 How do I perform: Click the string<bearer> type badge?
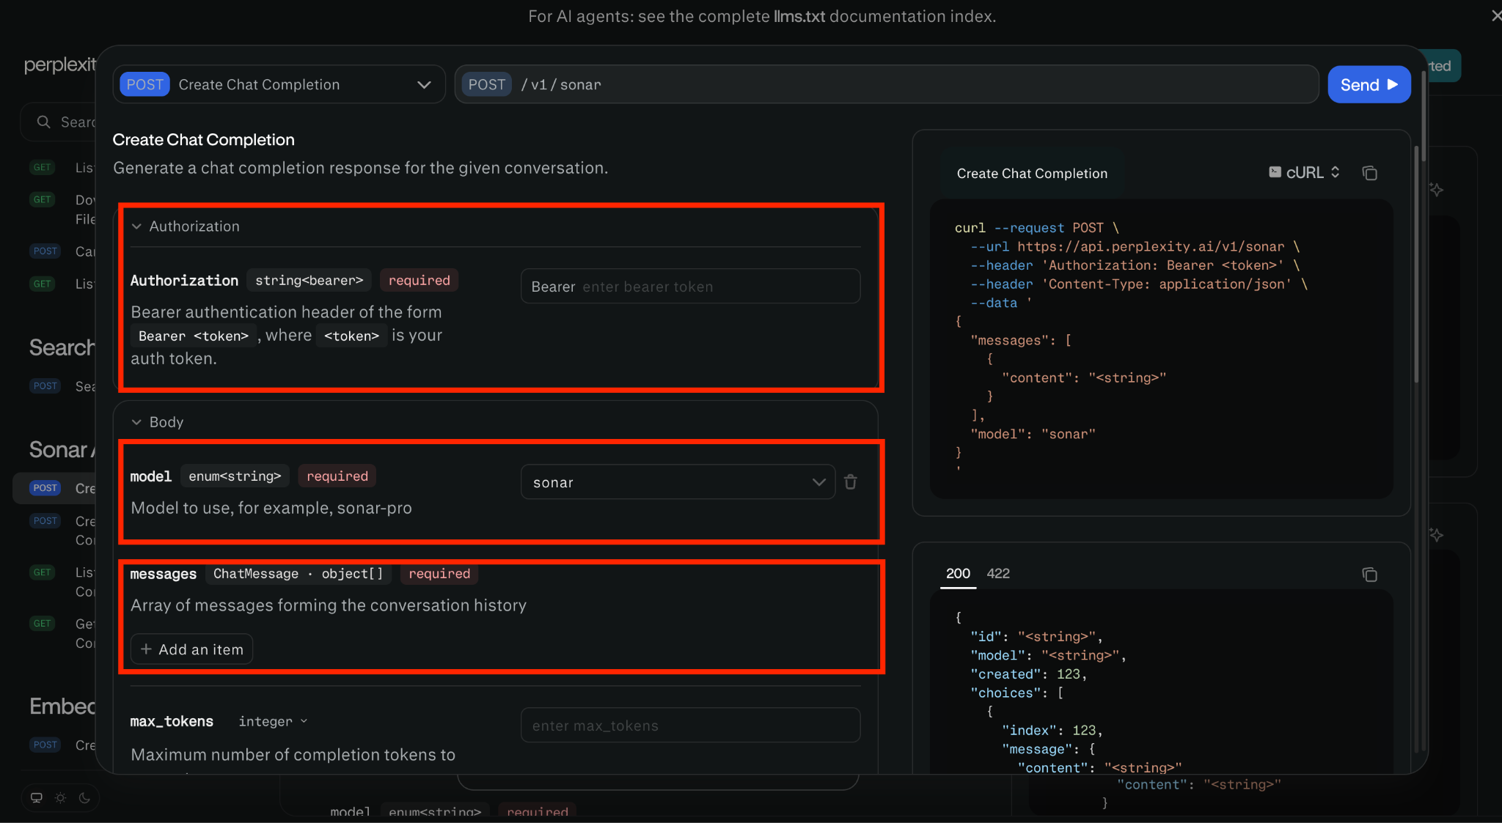tap(309, 281)
